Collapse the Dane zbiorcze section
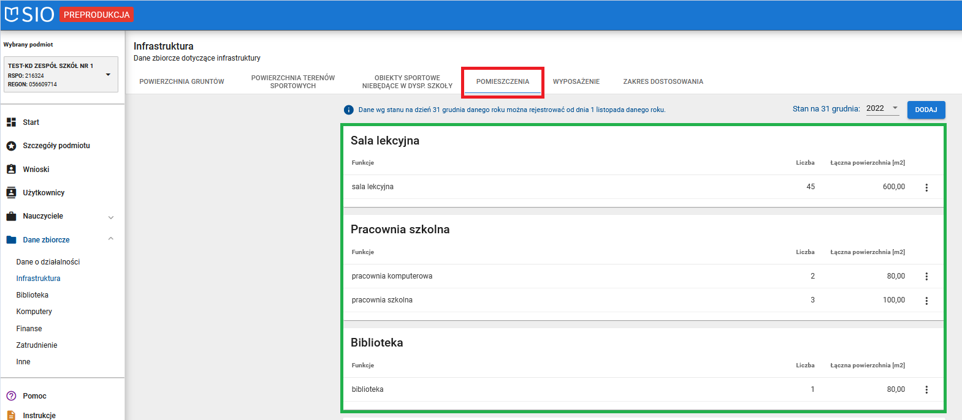Screen dimensions: 962x420 pyautogui.click(x=111, y=239)
